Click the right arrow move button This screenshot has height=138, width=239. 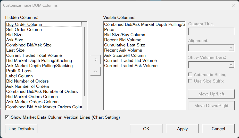coord(95,60)
